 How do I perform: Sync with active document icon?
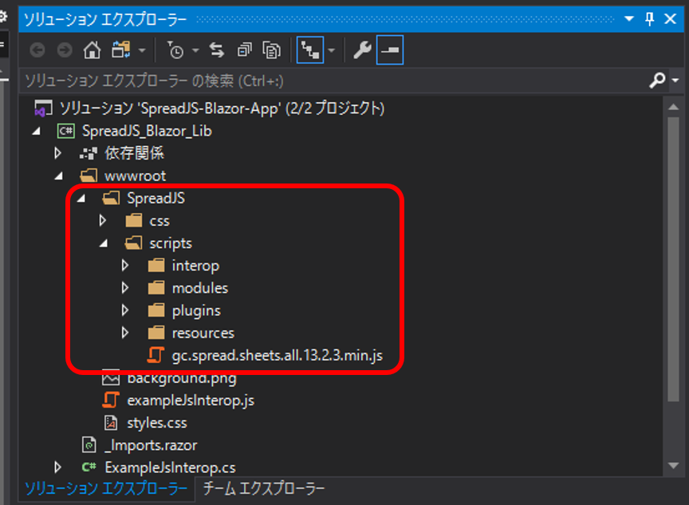tap(217, 50)
